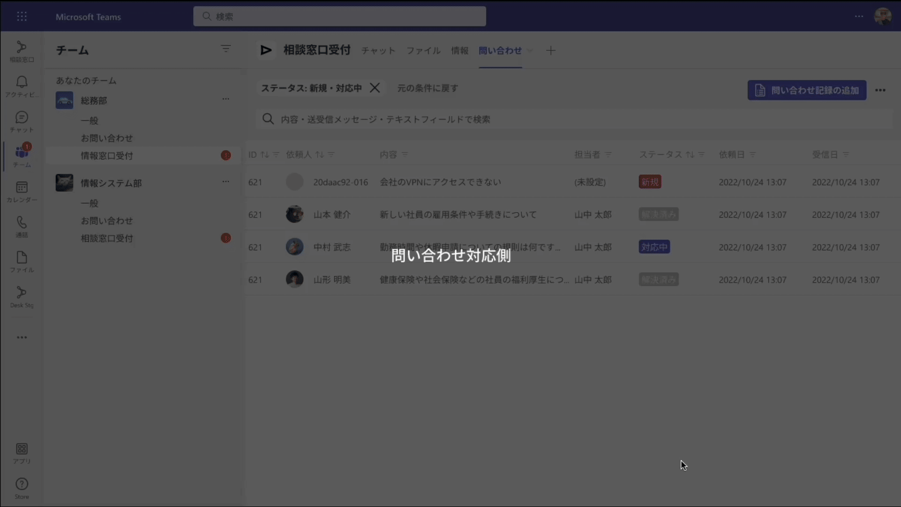Remove the ステータス filter with X
The image size is (901, 507).
tap(374, 88)
